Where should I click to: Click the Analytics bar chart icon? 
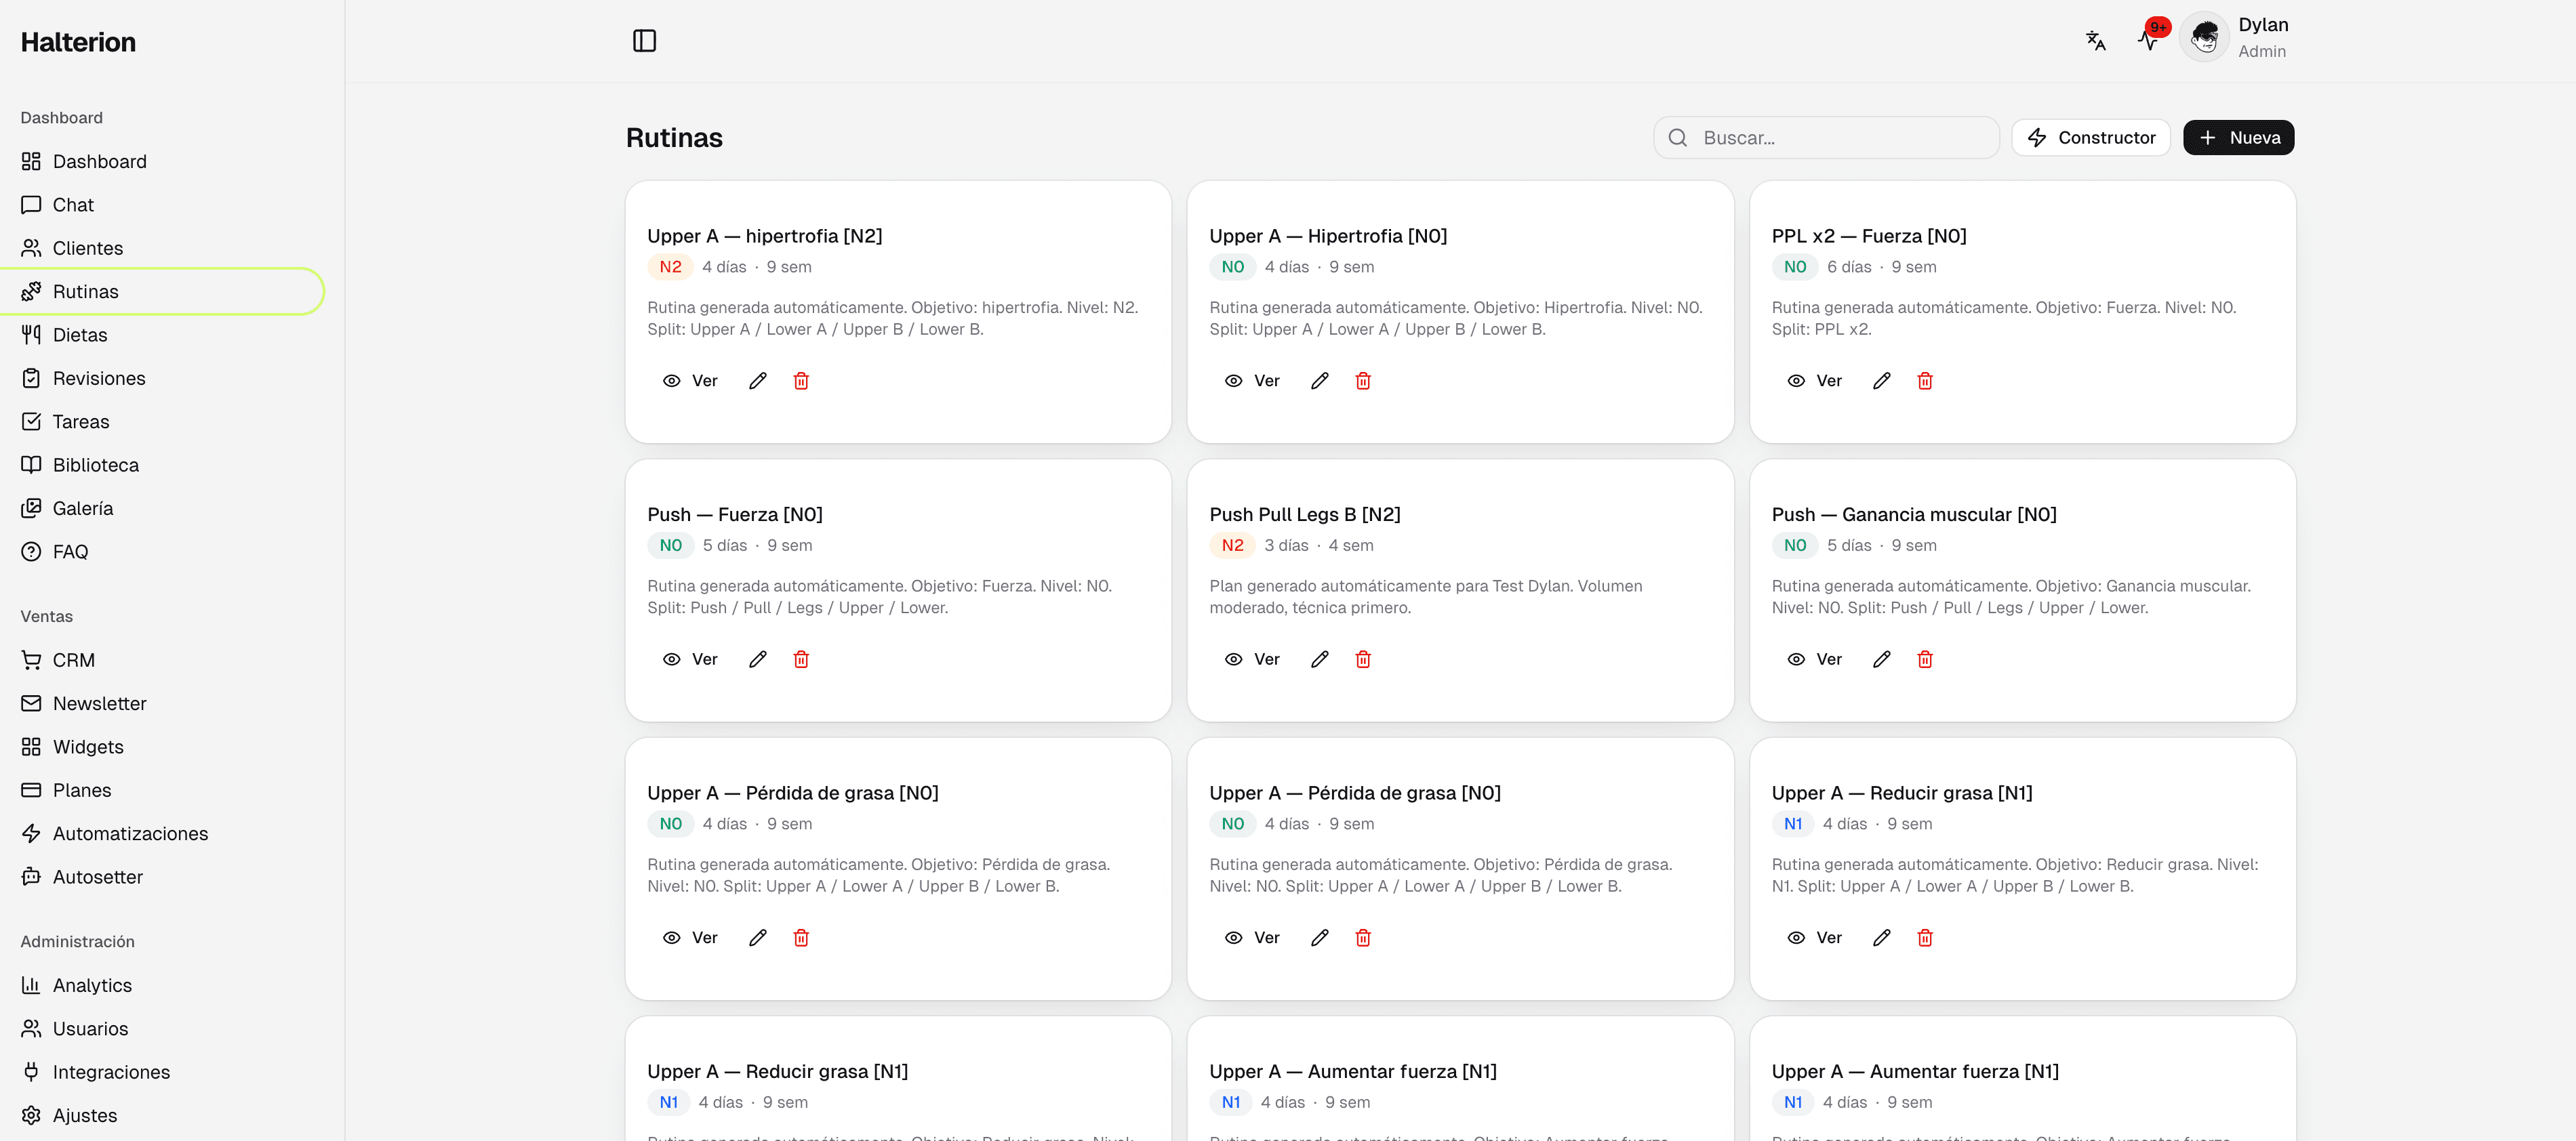31,985
